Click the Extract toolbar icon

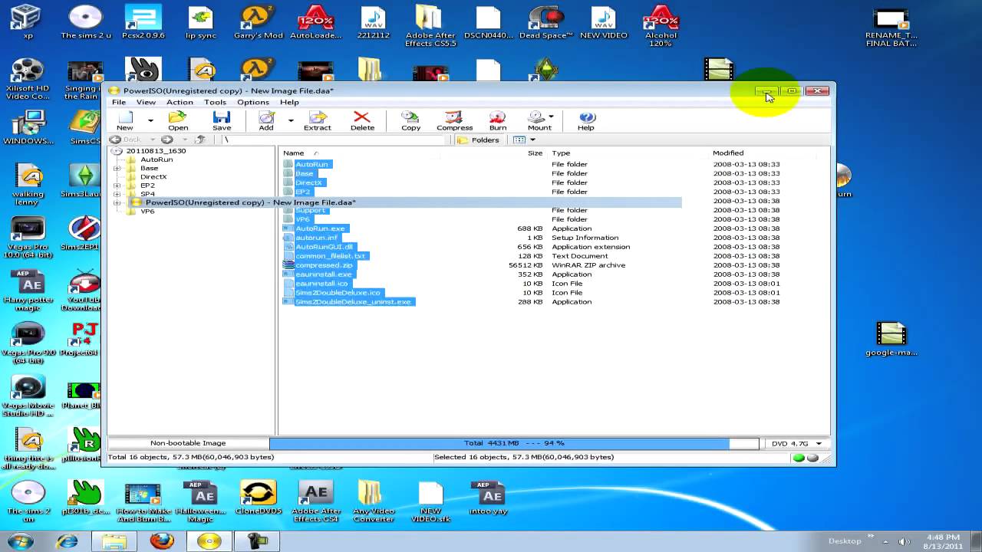tap(317, 120)
